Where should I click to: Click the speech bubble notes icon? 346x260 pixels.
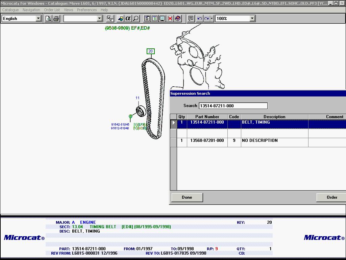coord(191,18)
